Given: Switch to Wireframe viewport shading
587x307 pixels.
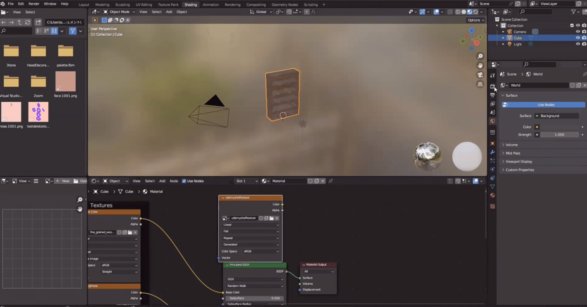Looking at the screenshot, I should coord(458,12).
